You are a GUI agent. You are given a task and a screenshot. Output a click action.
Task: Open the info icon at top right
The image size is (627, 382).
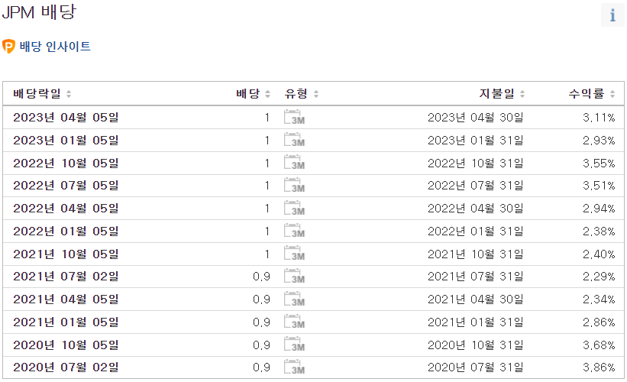[612, 15]
